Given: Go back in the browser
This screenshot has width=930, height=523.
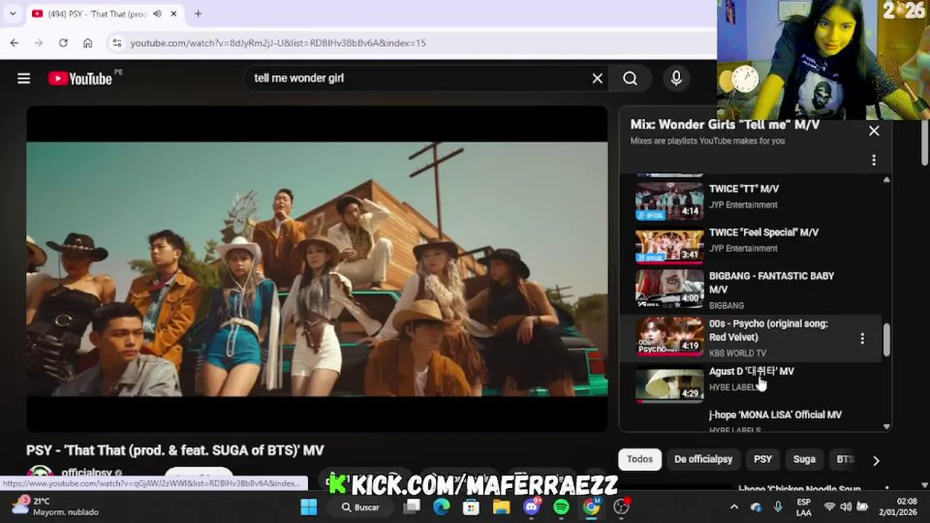Looking at the screenshot, I should point(15,43).
